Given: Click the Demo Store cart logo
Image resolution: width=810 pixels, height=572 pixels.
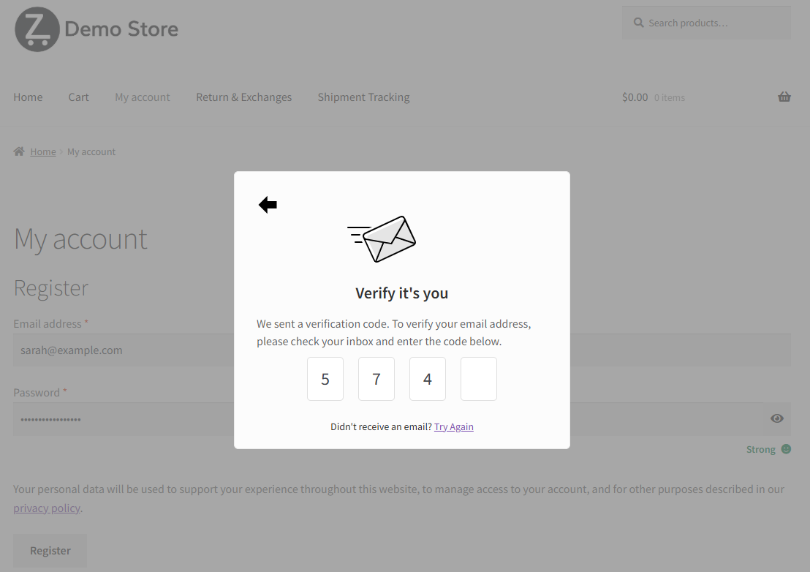Looking at the screenshot, I should tap(37, 29).
